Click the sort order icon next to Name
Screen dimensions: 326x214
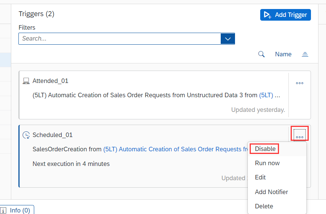coord(305,54)
